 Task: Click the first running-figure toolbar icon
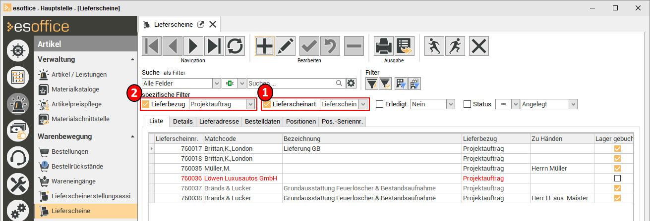pyautogui.click(x=434, y=46)
